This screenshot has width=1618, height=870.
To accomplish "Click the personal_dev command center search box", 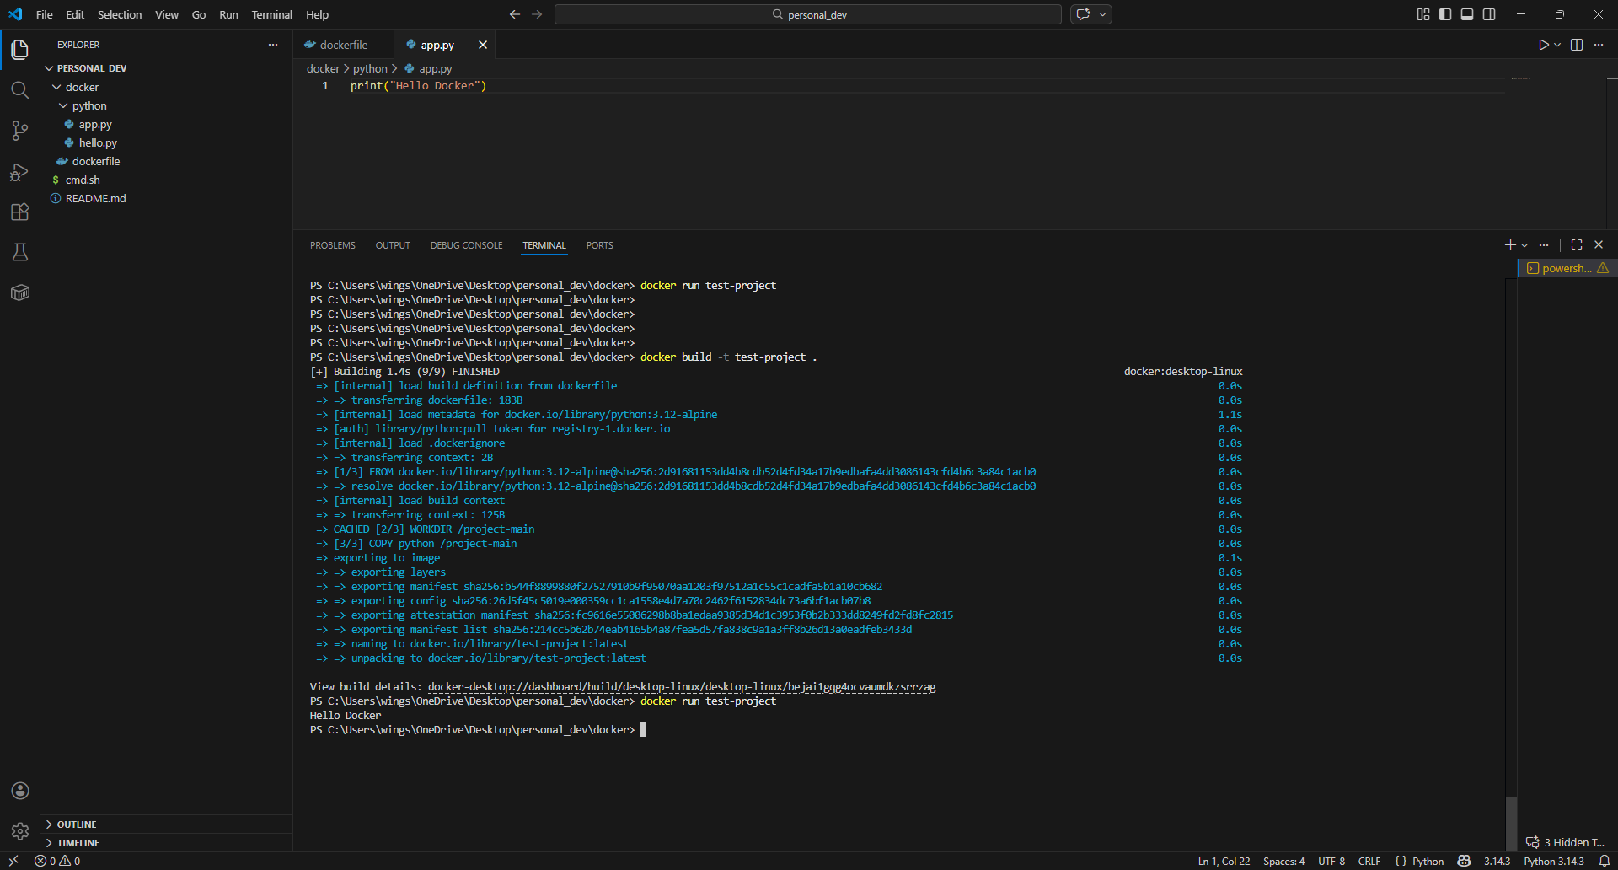I will [x=807, y=14].
